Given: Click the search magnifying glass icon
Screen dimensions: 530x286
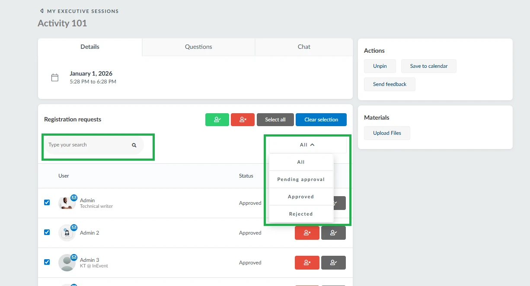Looking at the screenshot, I should click(x=134, y=145).
